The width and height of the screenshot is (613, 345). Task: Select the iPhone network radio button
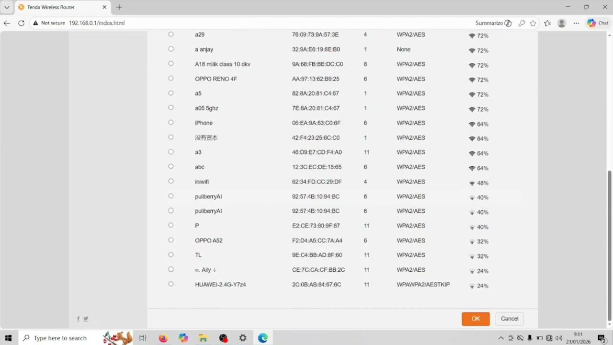171,123
